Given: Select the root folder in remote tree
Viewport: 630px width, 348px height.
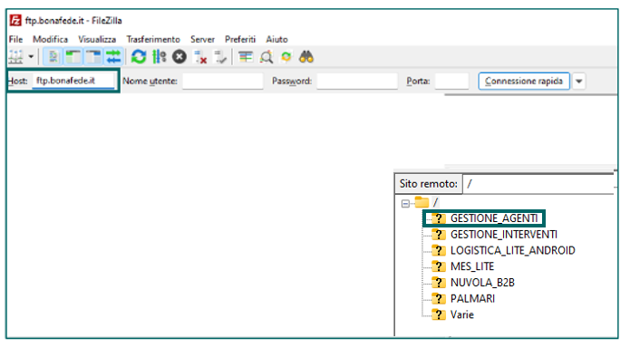Looking at the screenshot, I should coord(427,202).
